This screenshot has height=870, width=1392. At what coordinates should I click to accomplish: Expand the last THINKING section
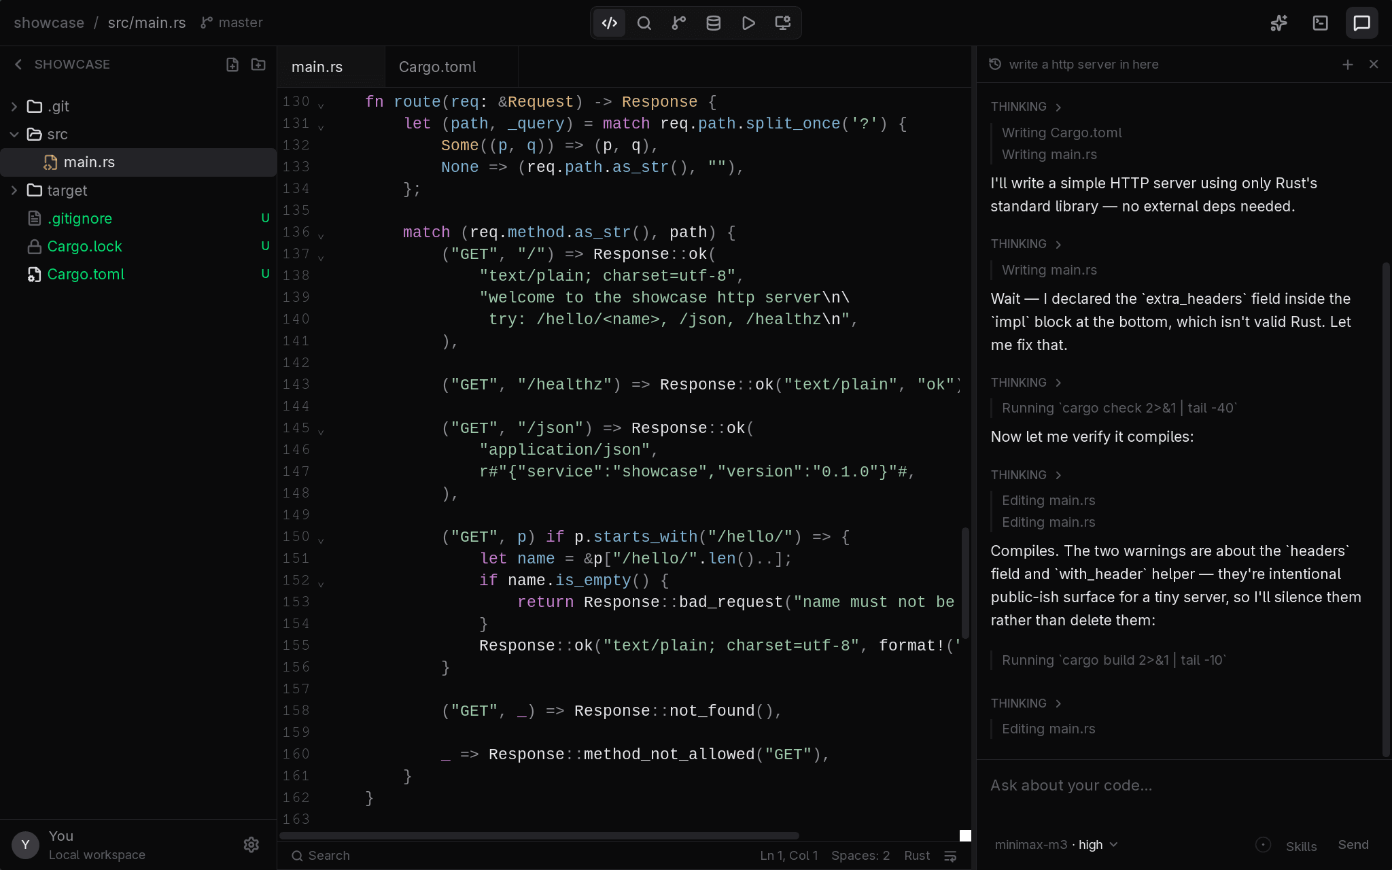point(1026,703)
